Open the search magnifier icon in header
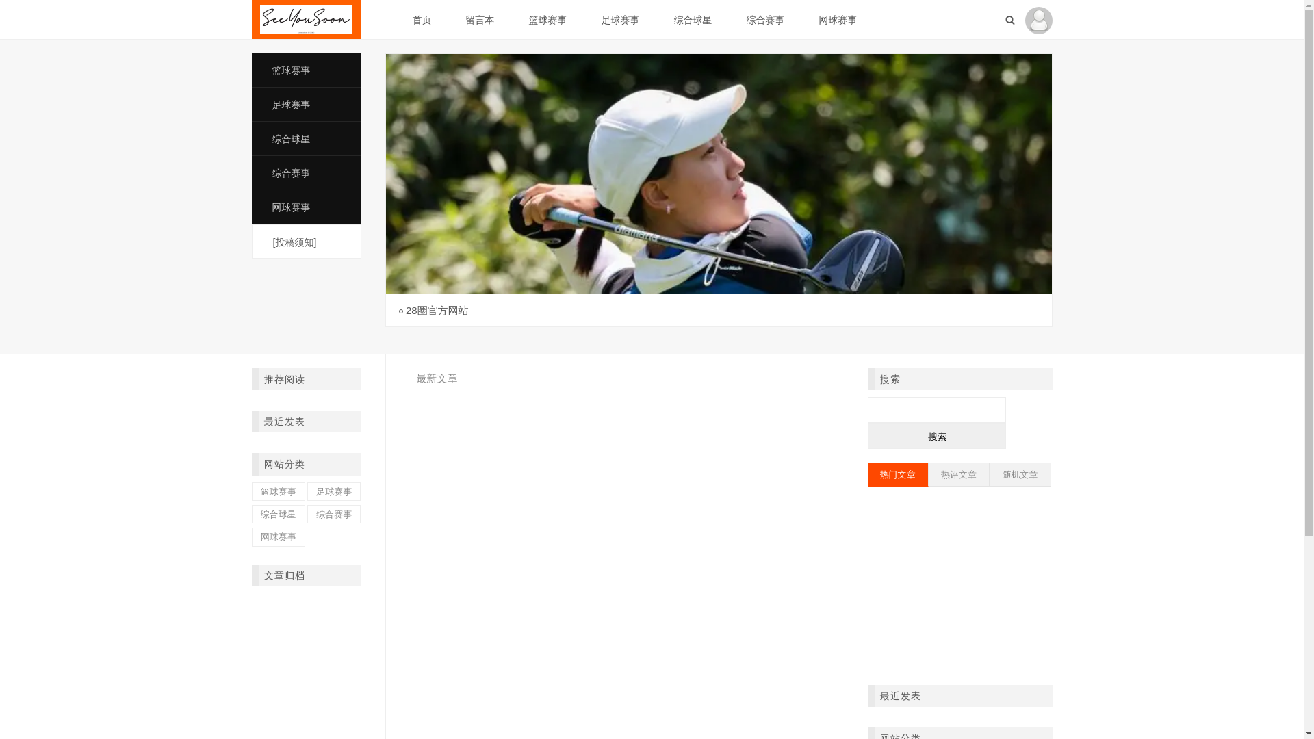The image size is (1314, 739). tap(1009, 20)
